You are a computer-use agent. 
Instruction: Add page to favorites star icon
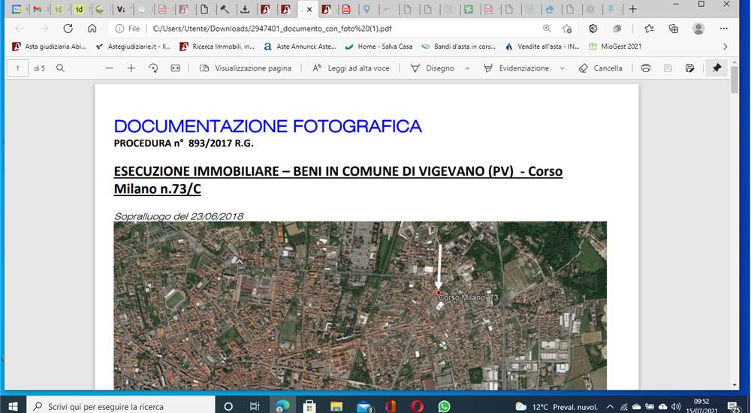(567, 29)
